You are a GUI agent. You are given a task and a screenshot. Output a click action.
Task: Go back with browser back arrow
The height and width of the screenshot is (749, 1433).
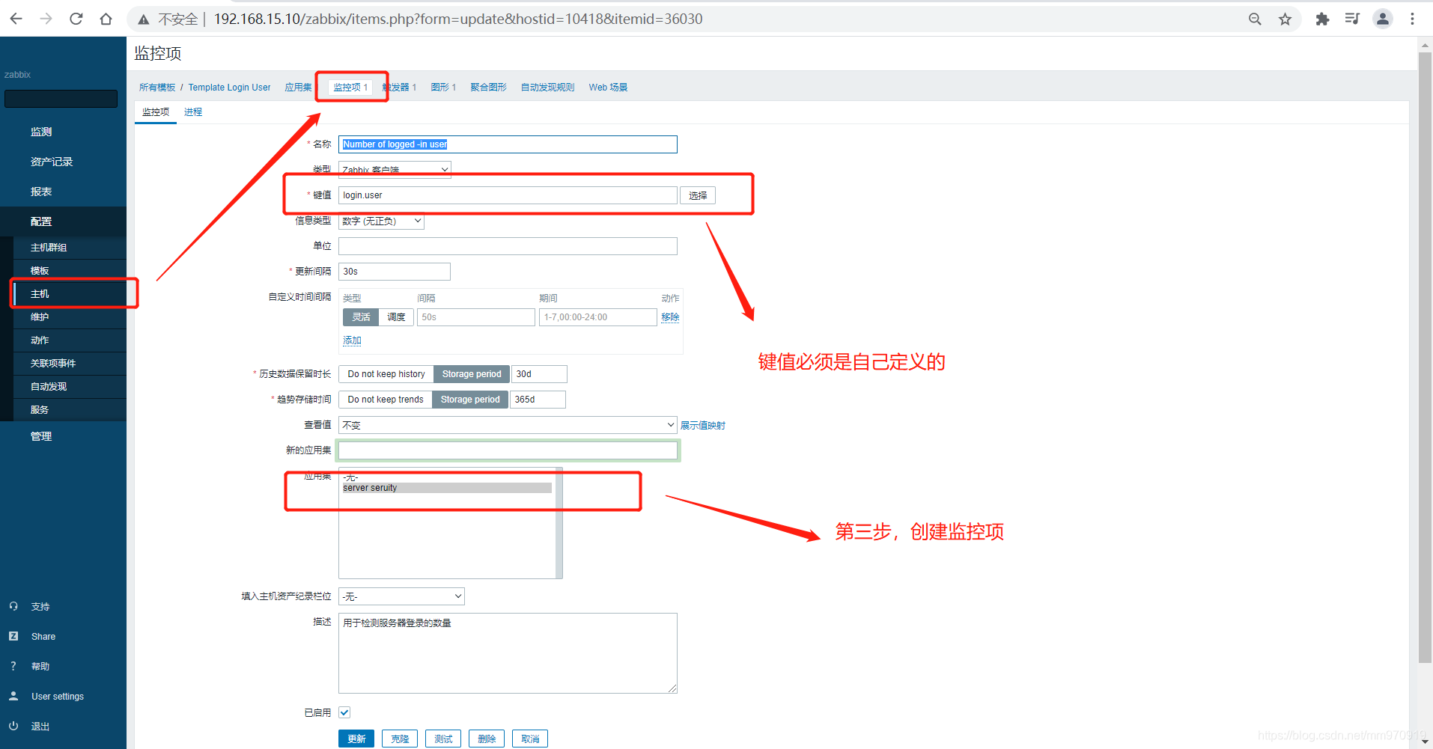click(x=16, y=19)
